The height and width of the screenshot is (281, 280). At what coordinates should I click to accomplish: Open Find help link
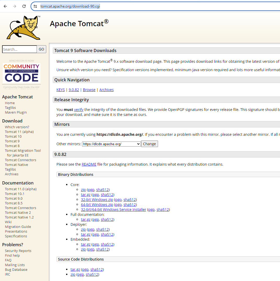click(12, 255)
